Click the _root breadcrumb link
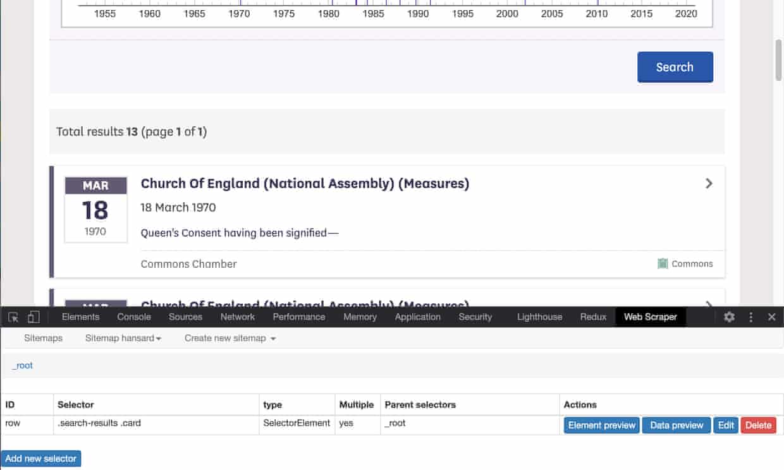Screen dimensions: 784x470 pos(23,366)
